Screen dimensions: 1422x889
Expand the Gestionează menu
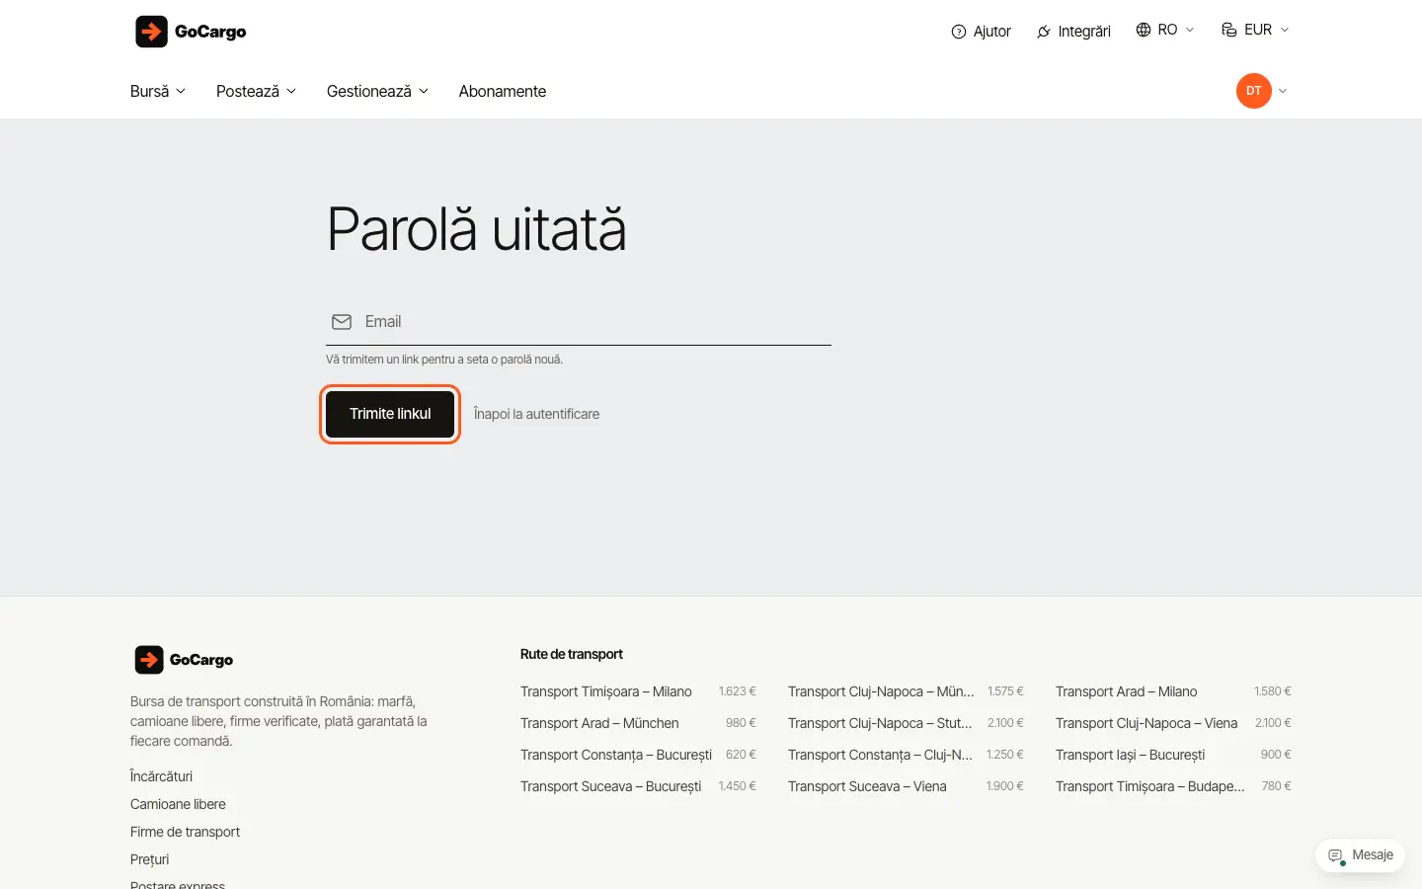point(377,91)
